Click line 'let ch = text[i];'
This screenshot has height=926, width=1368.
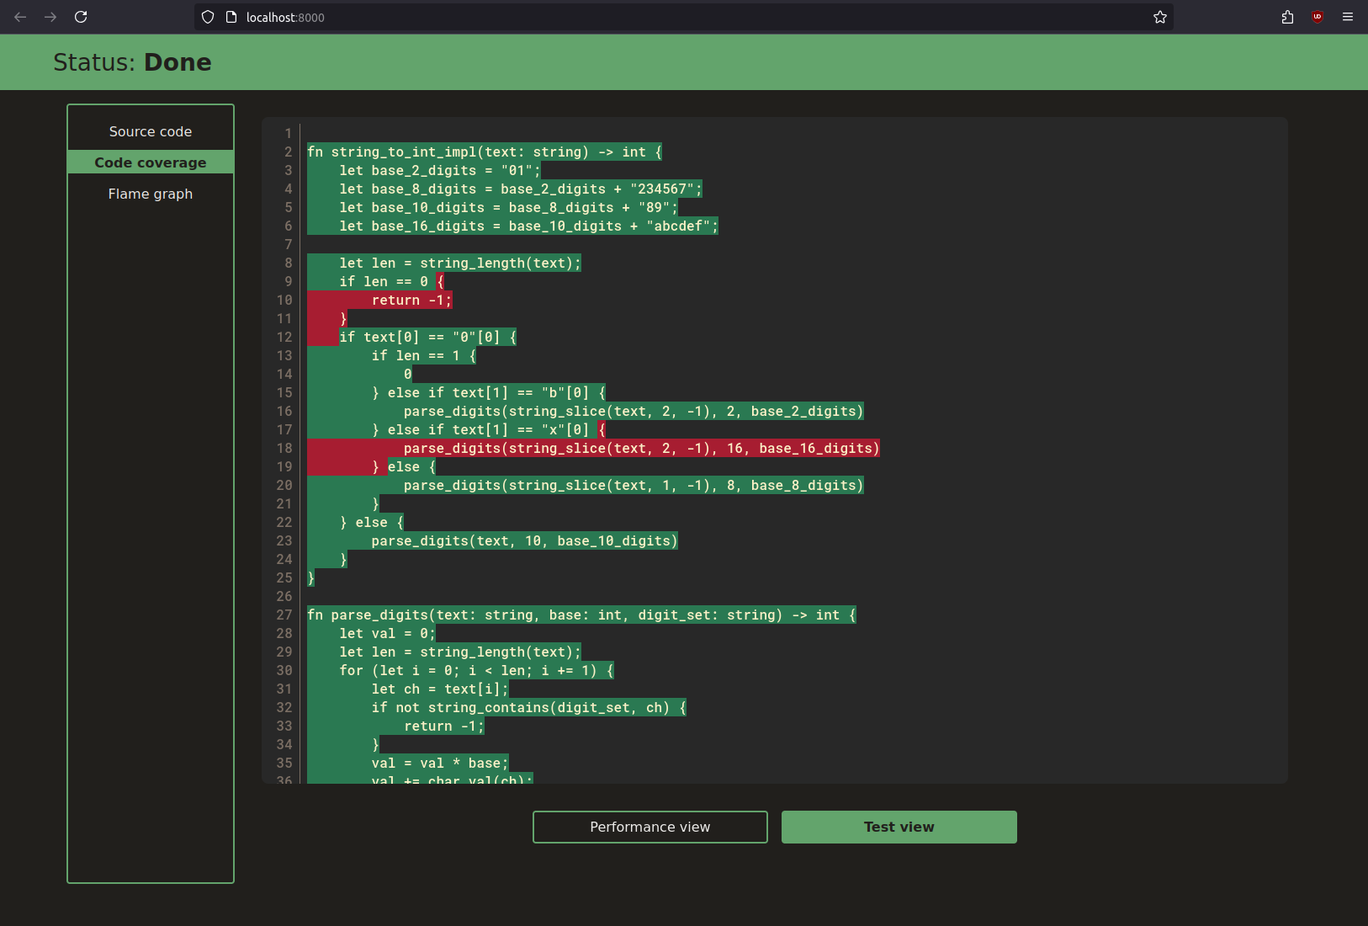click(440, 689)
